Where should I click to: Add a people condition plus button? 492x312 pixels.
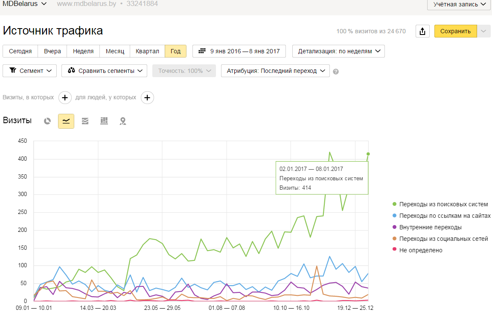pyautogui.click(x=147, y=98)
